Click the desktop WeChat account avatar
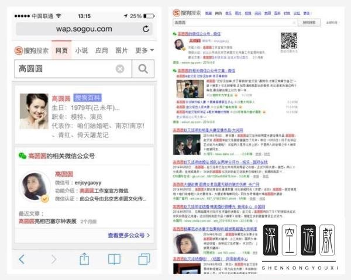The image size is (351, 280). (180, 44)
